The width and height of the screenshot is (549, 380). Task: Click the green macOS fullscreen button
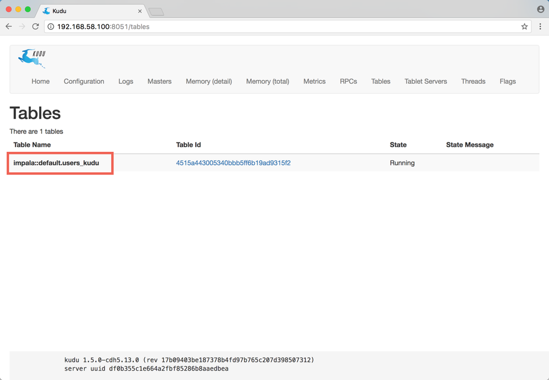click(x=28, y=9)
